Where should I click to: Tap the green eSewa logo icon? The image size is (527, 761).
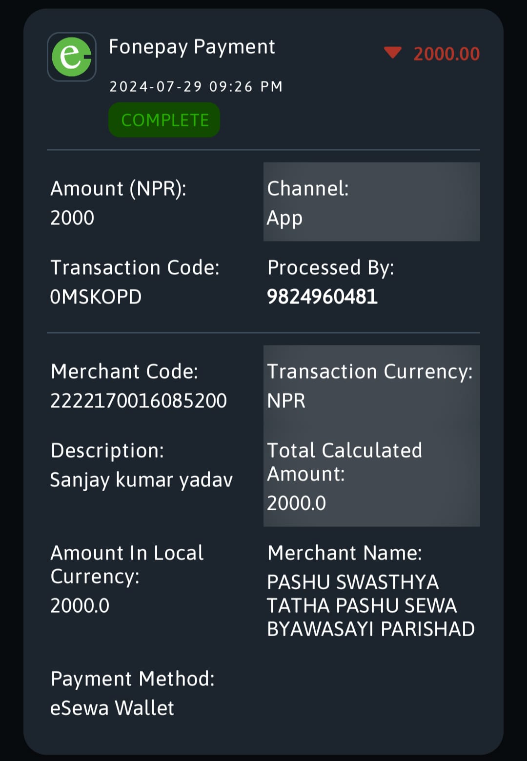click(72, 57)
